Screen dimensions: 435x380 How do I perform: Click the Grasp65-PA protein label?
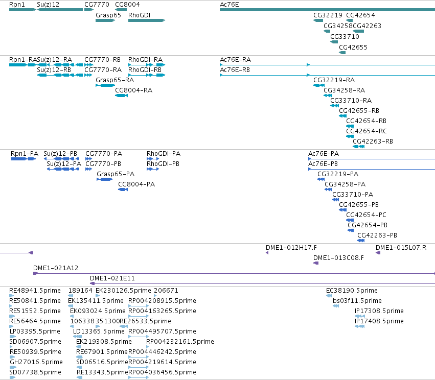[x=116, y=174]
